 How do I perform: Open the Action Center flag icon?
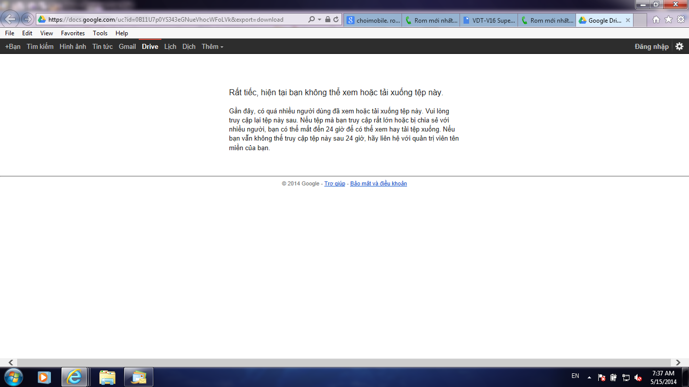[x=602, y=377]
